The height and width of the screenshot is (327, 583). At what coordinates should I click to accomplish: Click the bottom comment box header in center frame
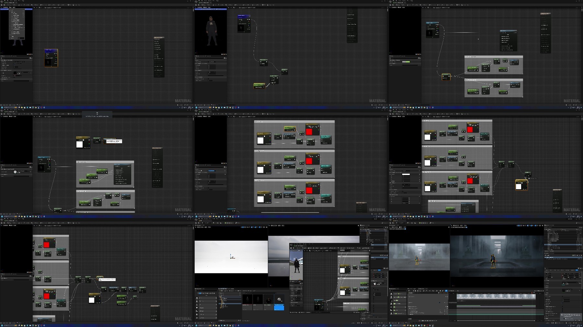[294, 180]
